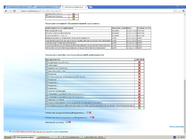The image size is (186, 139).
Task: Remove Стипендия Правительства РФ 2016/2017 entry
Action: [x=139, y=94]
